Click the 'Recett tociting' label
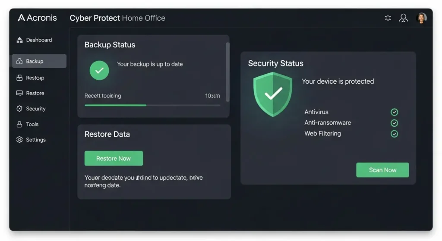Screen dimensions: 442x241 103,96
